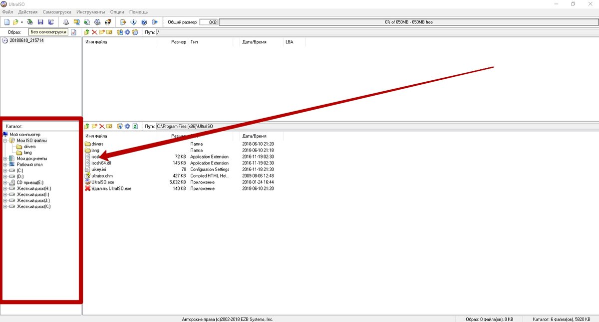Click Up arrow in the image pane toolbar
This screenshot has width=599, height=322.
pos(87,32)
